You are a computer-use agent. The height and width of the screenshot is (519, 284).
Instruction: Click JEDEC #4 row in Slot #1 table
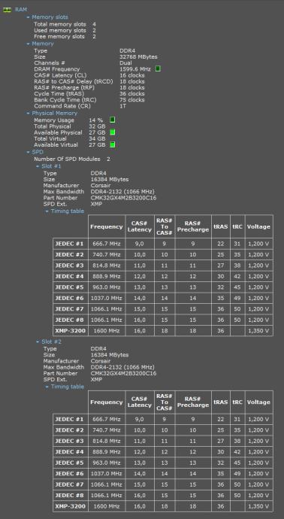(x=163, y=276)
